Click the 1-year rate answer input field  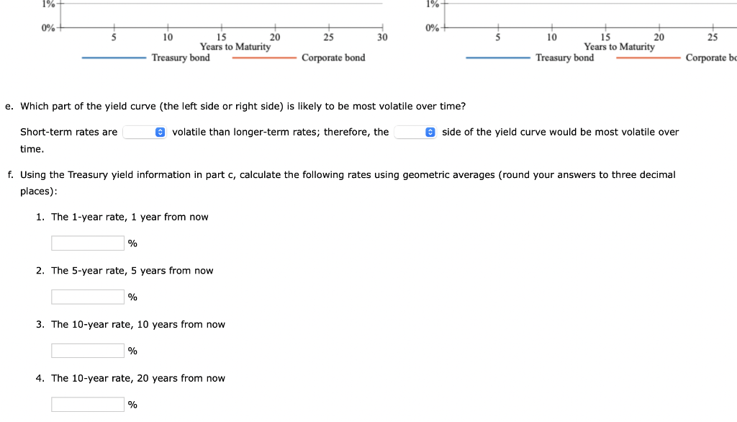(x=87, y=243)
